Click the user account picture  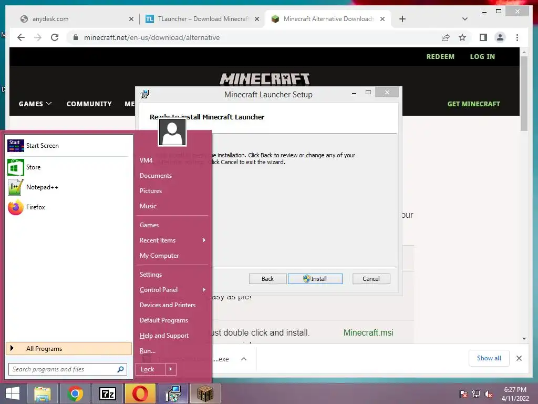[172, 133]
